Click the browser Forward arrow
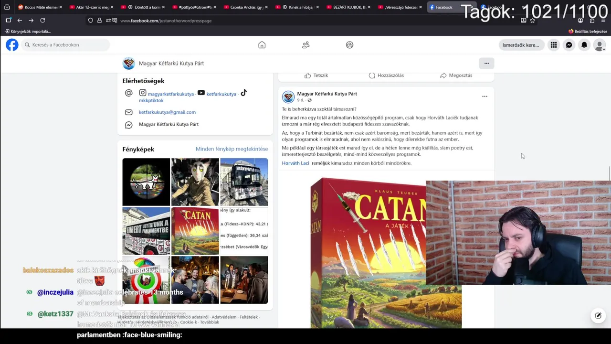Screen dimensions: 611x344 tap(31, 21)
